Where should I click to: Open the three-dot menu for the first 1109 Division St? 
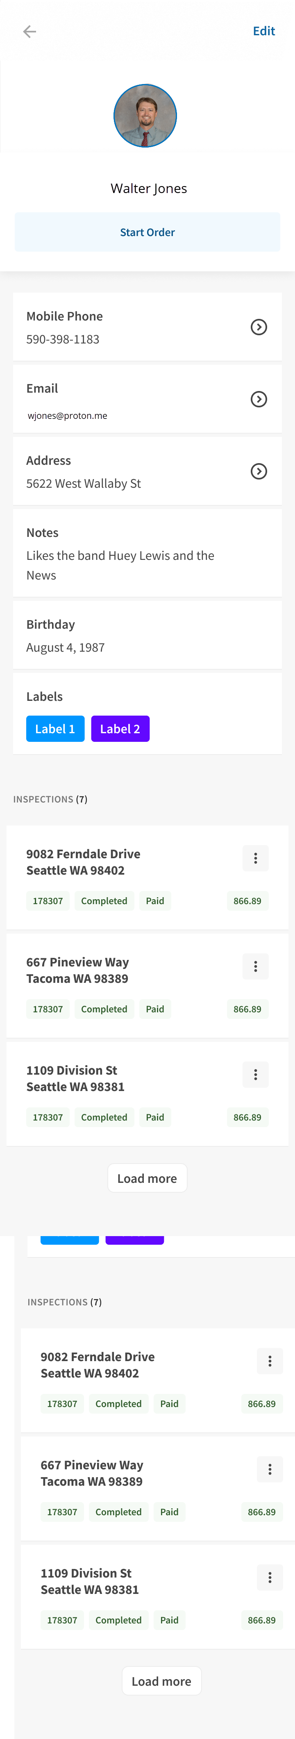[x=255, y=1075]
